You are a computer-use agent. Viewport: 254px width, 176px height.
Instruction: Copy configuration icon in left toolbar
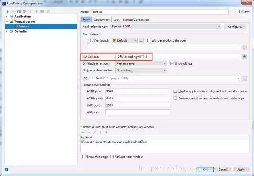tap(19, 11)
